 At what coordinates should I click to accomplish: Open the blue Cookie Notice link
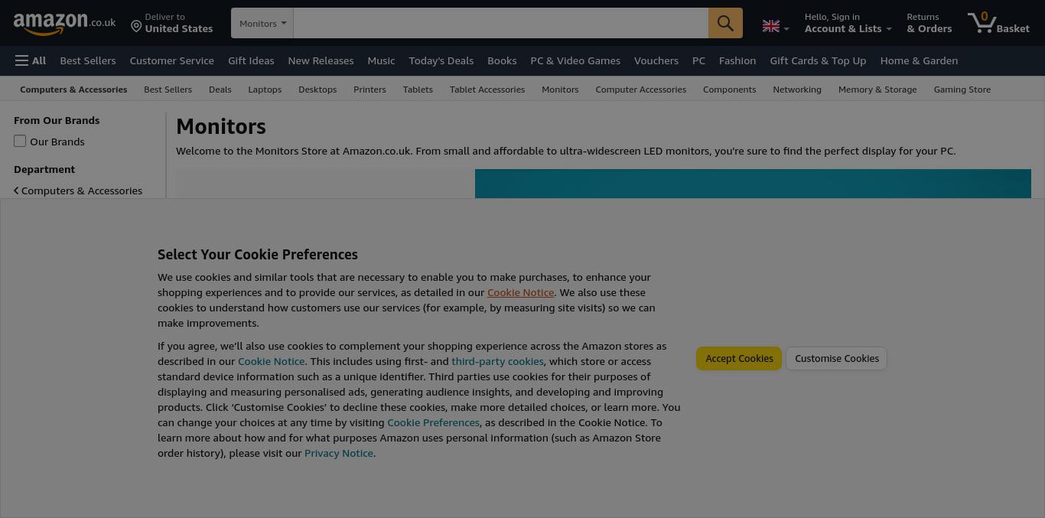click(x=271, y=361)
